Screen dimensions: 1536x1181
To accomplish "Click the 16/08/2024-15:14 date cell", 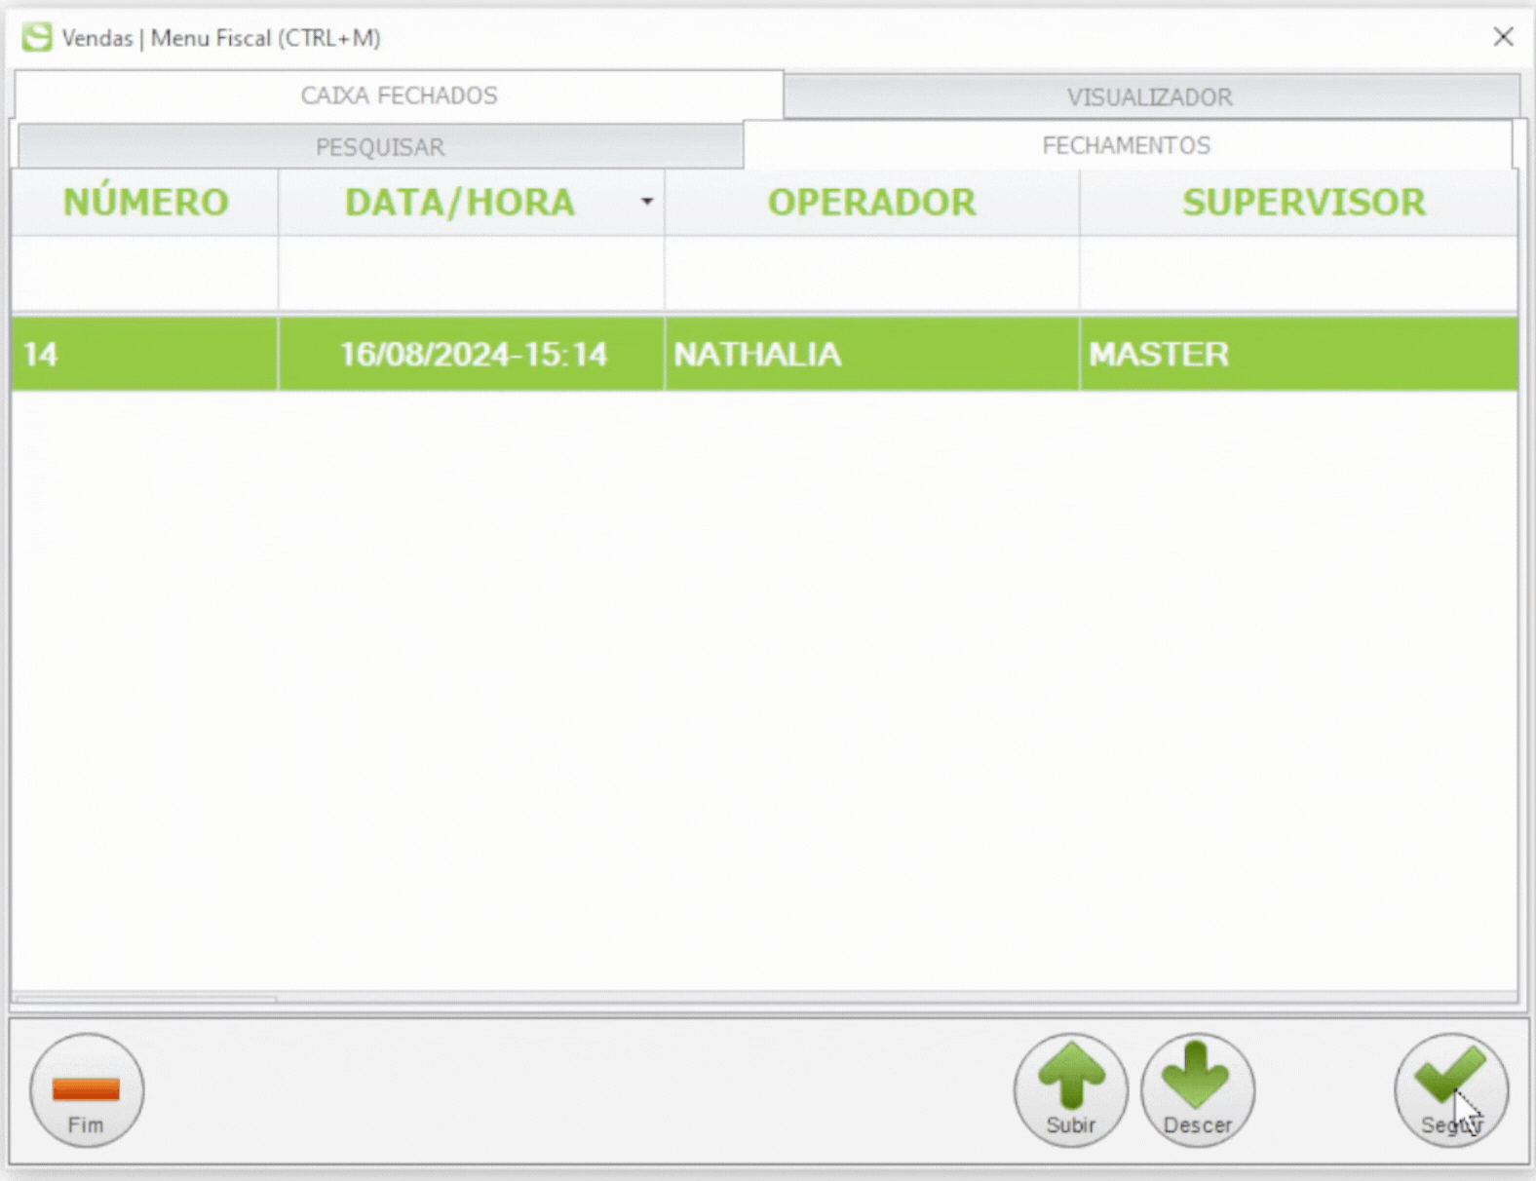I will tap(472, 354).
